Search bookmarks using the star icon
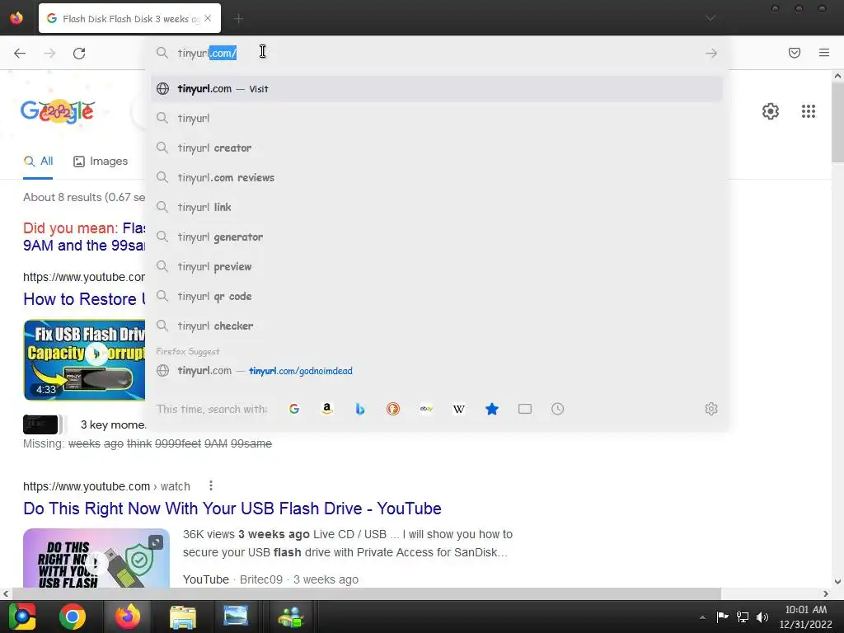The width and height of the screenshot is (844, 633). pyautogui.click(x=492, y=409)
